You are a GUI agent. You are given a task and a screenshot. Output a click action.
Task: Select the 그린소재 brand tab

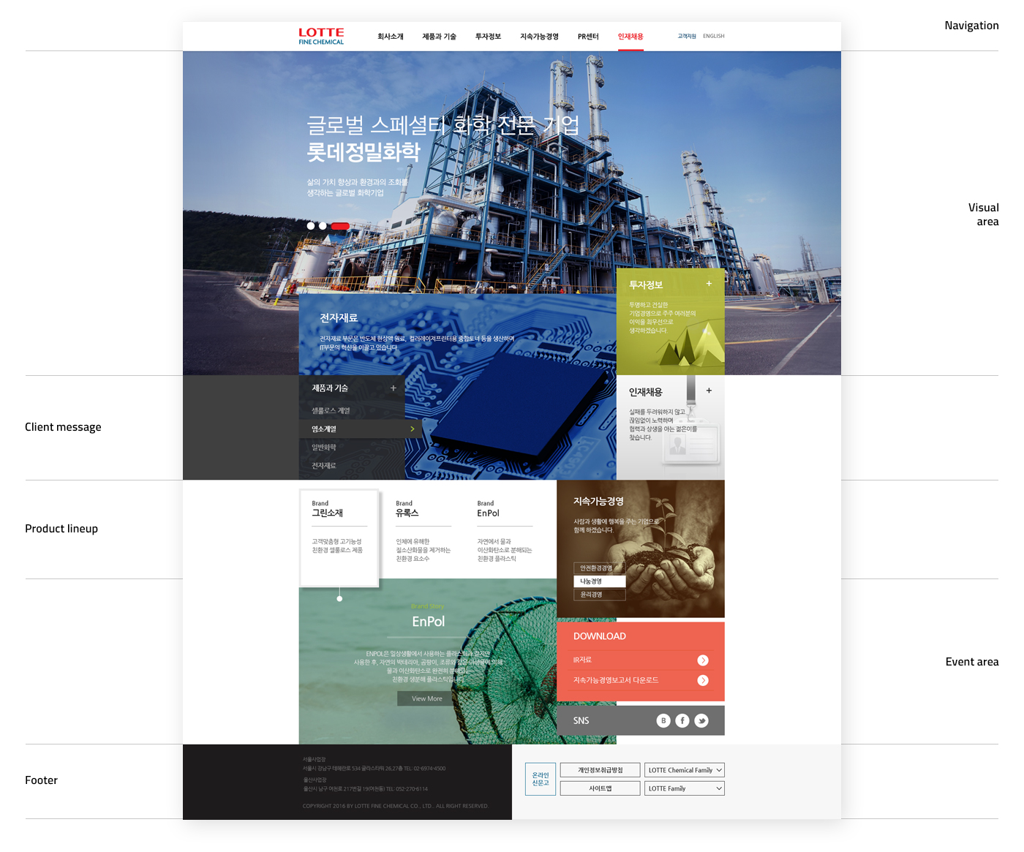(x=339, y=538)
